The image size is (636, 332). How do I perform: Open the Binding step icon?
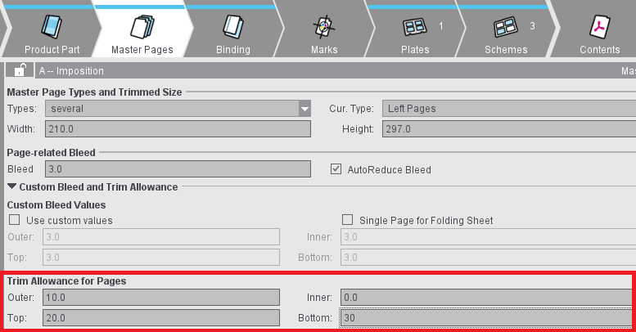click(232, 27)
